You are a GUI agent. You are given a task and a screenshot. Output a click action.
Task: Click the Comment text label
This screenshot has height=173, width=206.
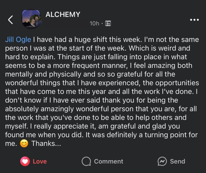click(108, 161)
